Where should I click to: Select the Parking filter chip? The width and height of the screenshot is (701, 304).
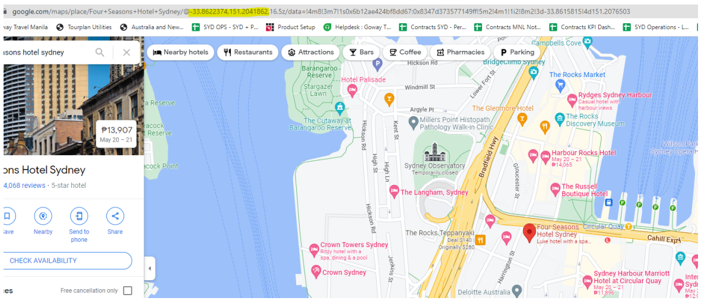517,52
